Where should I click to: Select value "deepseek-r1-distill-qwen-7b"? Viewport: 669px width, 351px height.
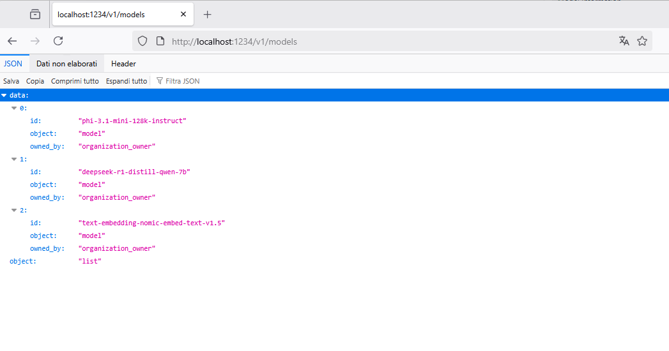pyautogui.click(x=134, y=172)
